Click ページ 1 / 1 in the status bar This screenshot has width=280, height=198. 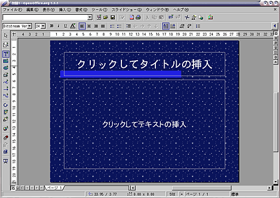click(197, 194)
